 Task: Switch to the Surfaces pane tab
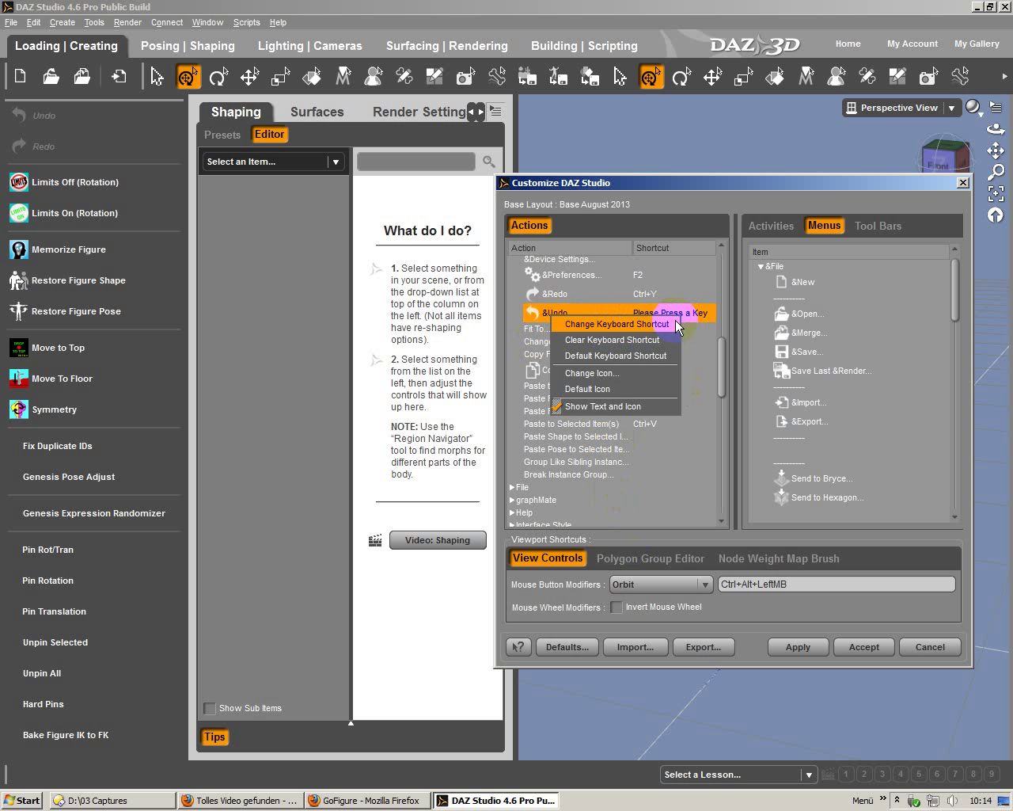[317, 112]
